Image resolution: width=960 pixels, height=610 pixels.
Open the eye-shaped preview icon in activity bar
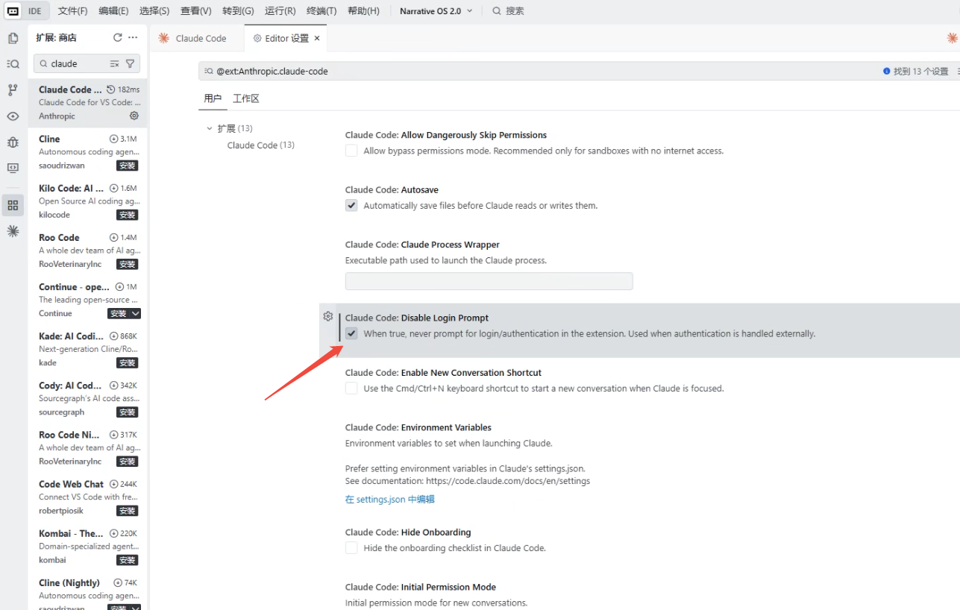(13, 116)
